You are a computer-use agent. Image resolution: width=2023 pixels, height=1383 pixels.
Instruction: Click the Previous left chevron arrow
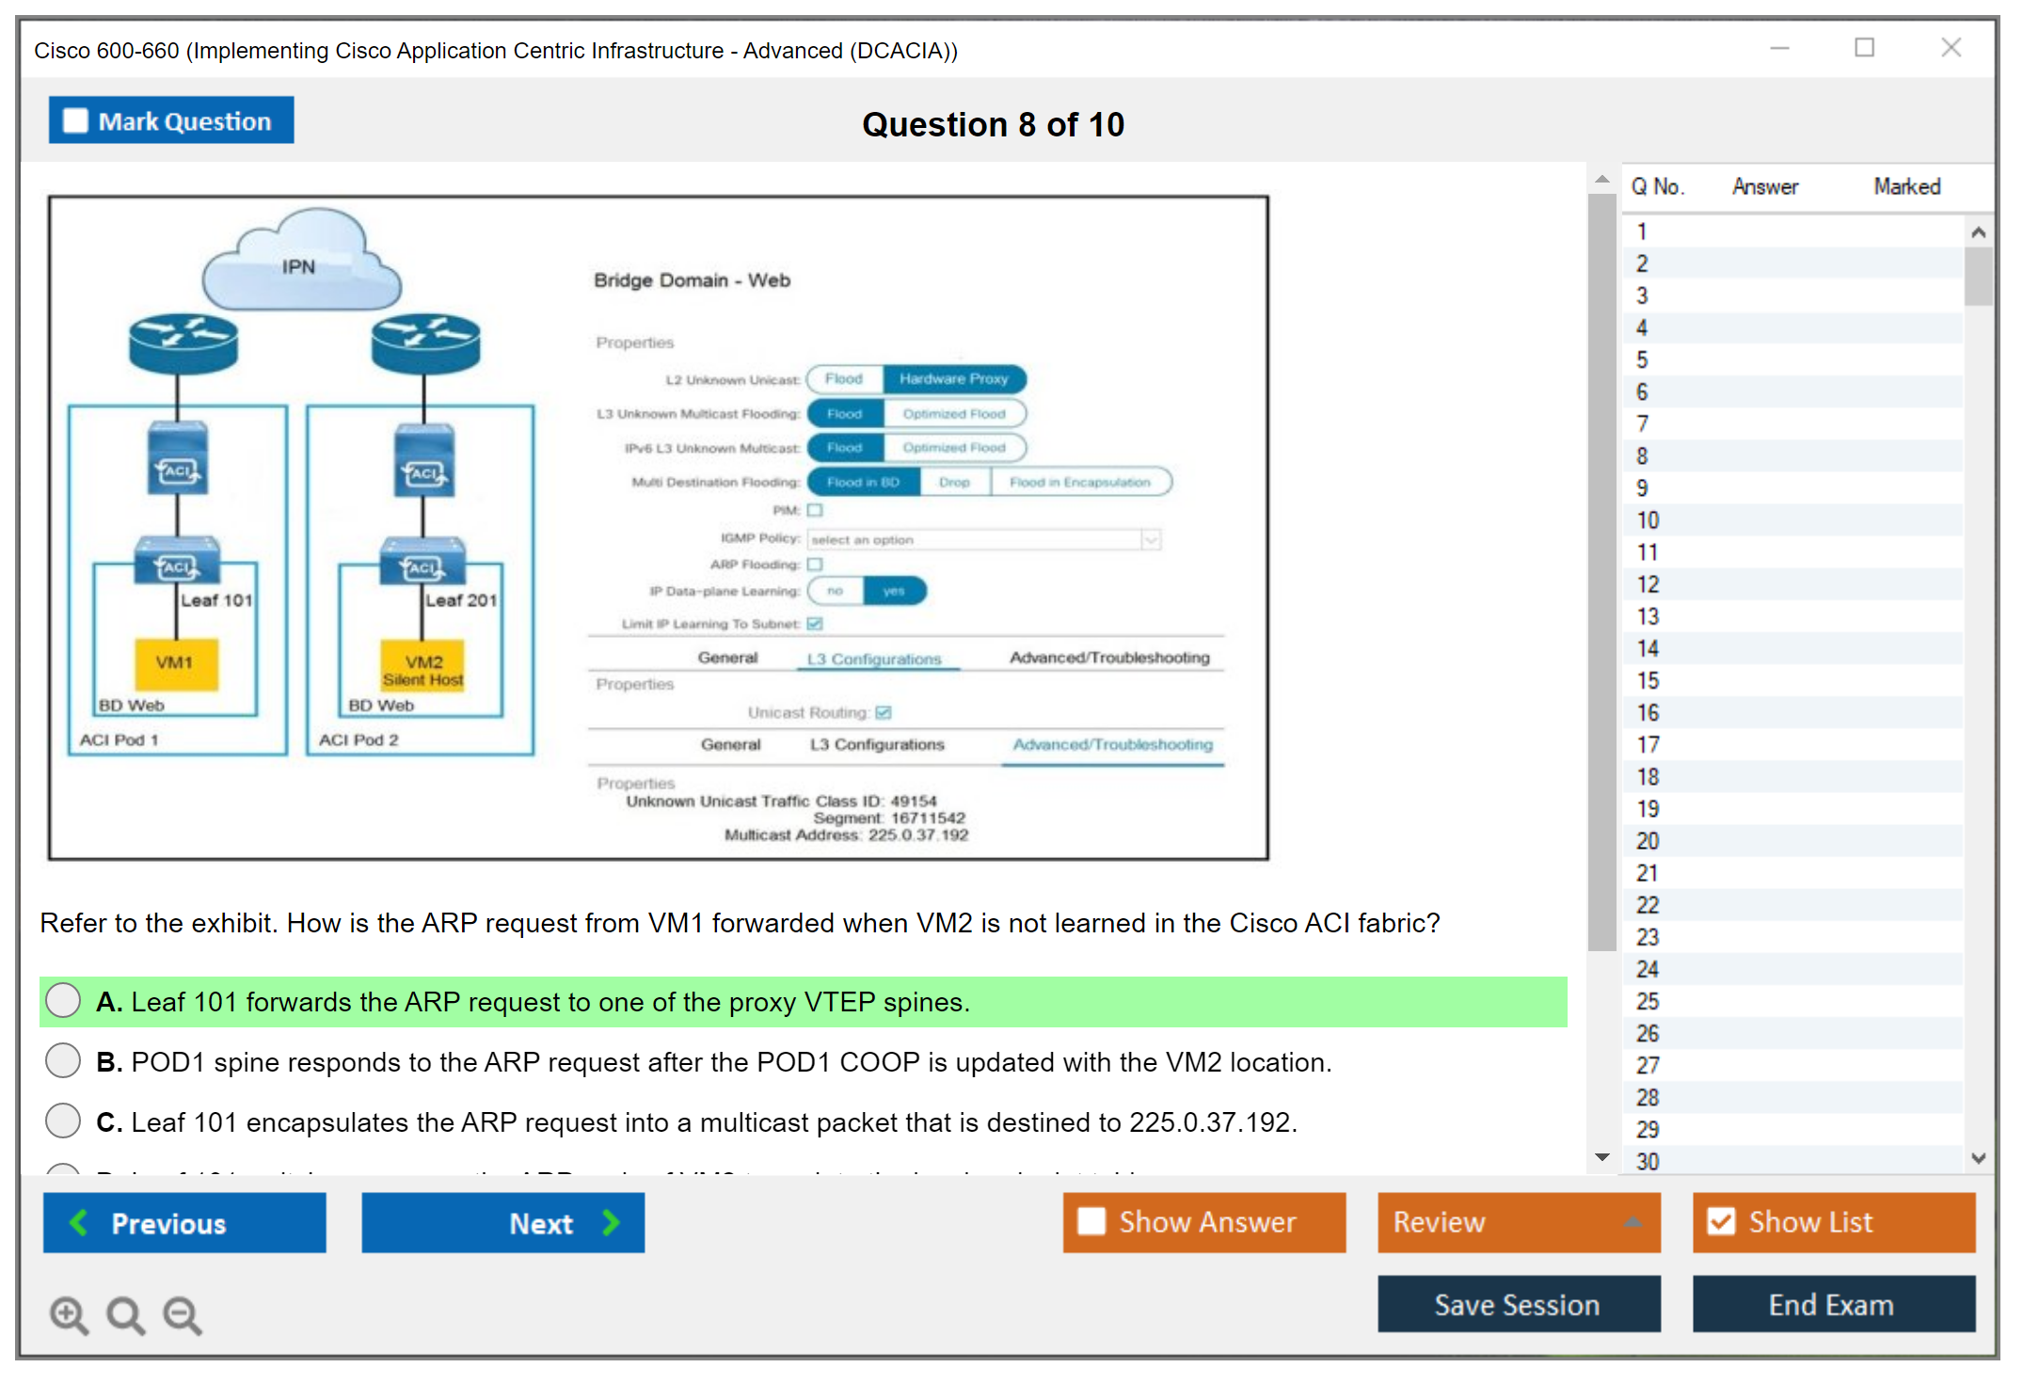point(80,1222)
